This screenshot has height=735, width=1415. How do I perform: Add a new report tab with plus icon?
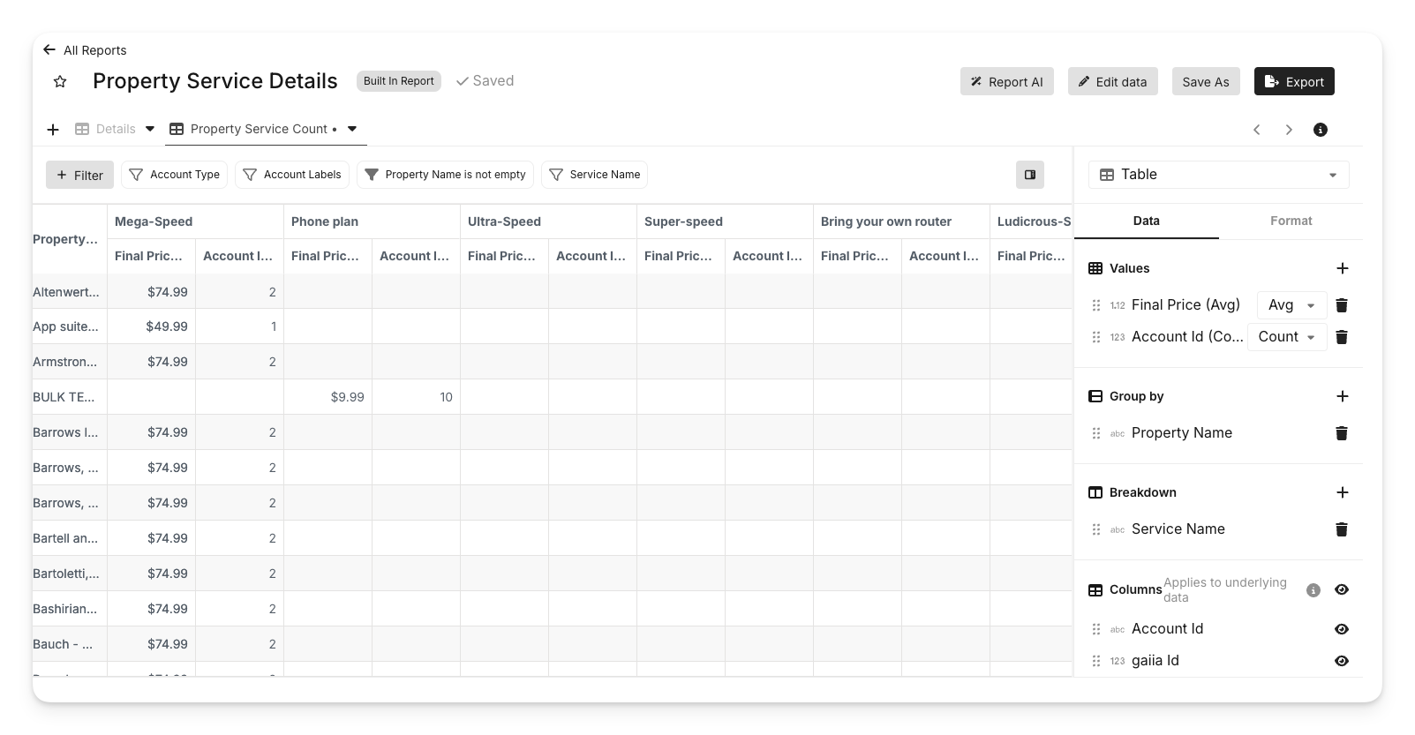[x=53, y=130]
